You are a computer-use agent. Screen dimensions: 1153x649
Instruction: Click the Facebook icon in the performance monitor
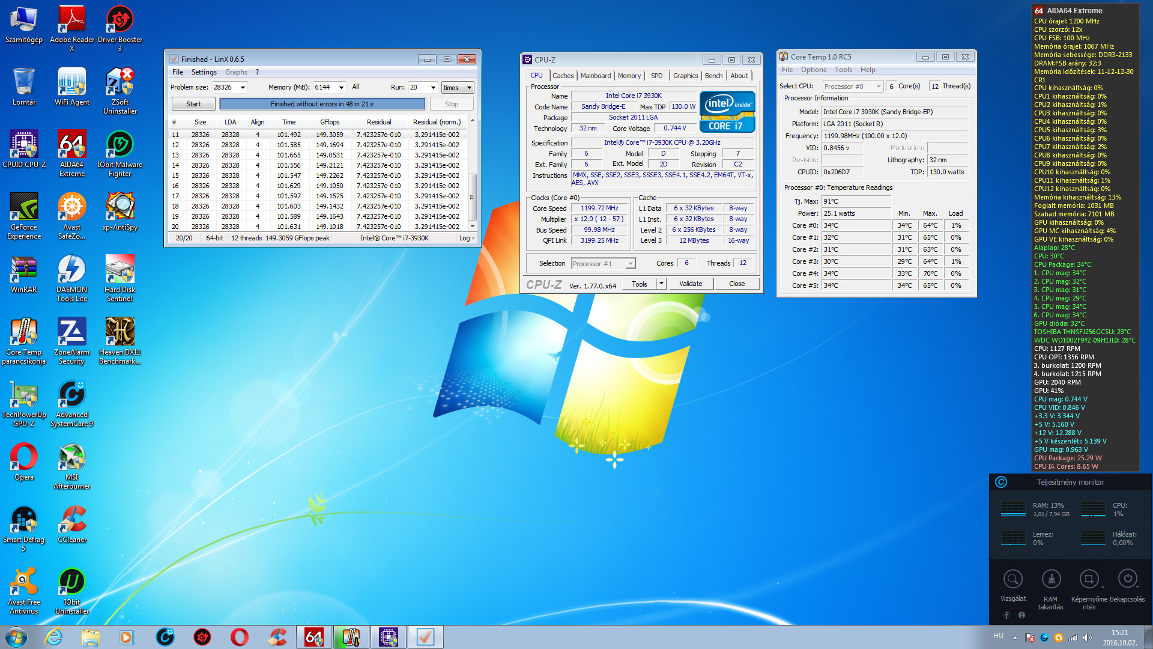pos(1006,615)
